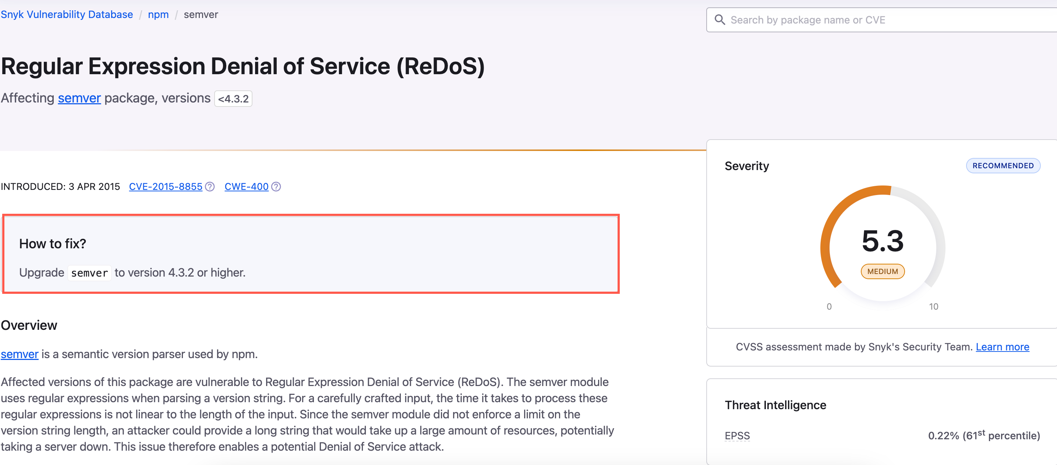
Task: Click the MEDIUM severity label
Action: pos(882,271)
